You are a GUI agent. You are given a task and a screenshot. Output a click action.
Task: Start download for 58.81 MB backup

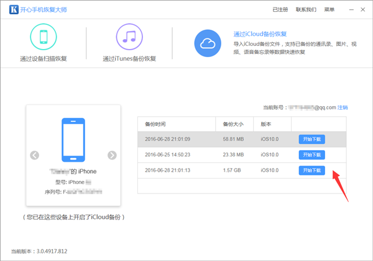(x=311, y=139)
